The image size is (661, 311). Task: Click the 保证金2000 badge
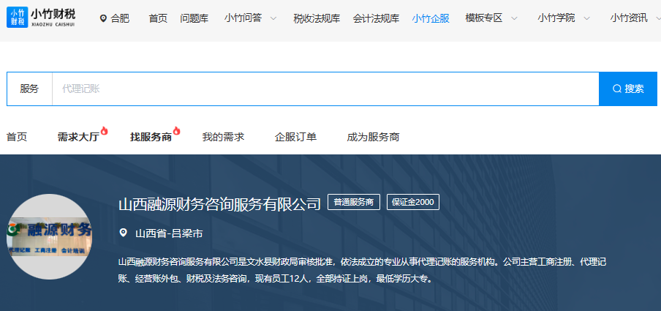[413, 202]
